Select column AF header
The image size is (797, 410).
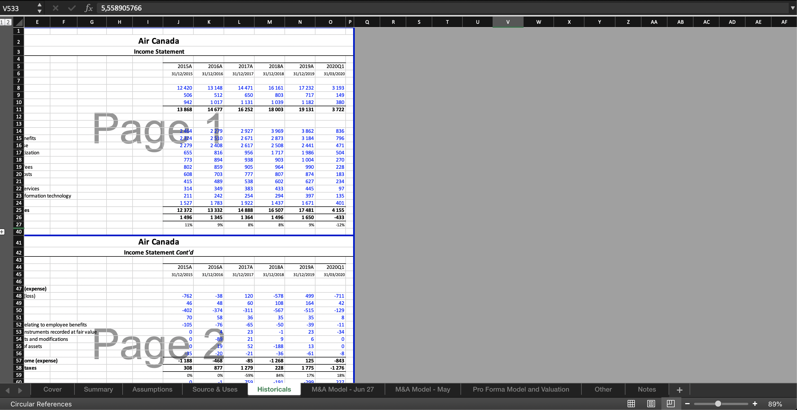[784, 22]
